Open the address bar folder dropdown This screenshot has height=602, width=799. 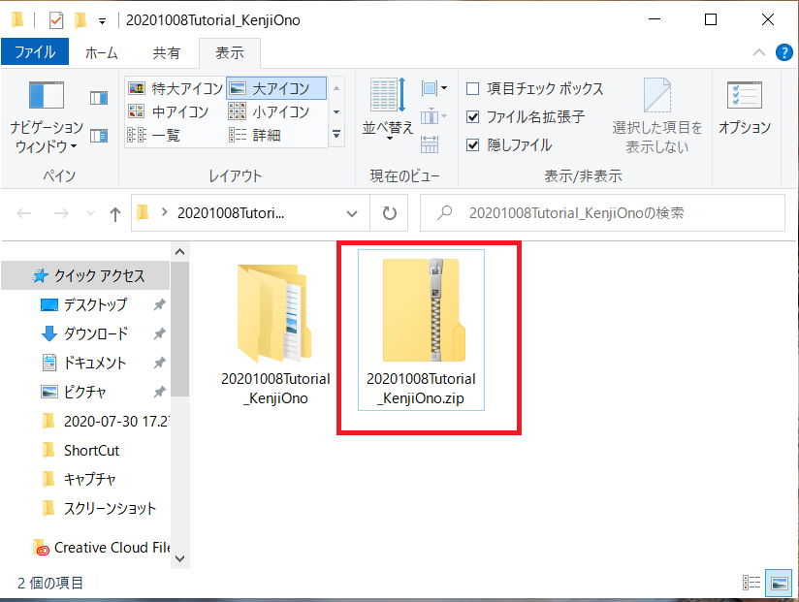pyautogui.click(x=352, y=213)
